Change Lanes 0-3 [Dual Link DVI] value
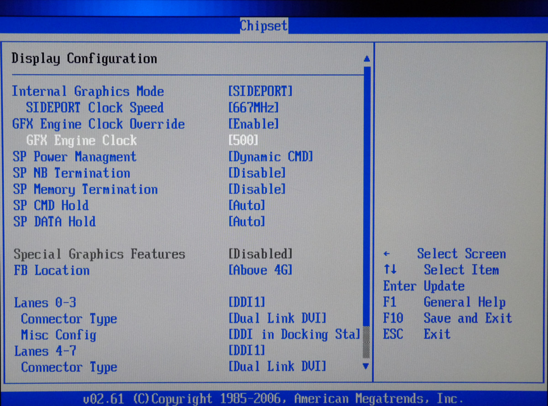Screen dimensions: 548x406 (277, 318)
